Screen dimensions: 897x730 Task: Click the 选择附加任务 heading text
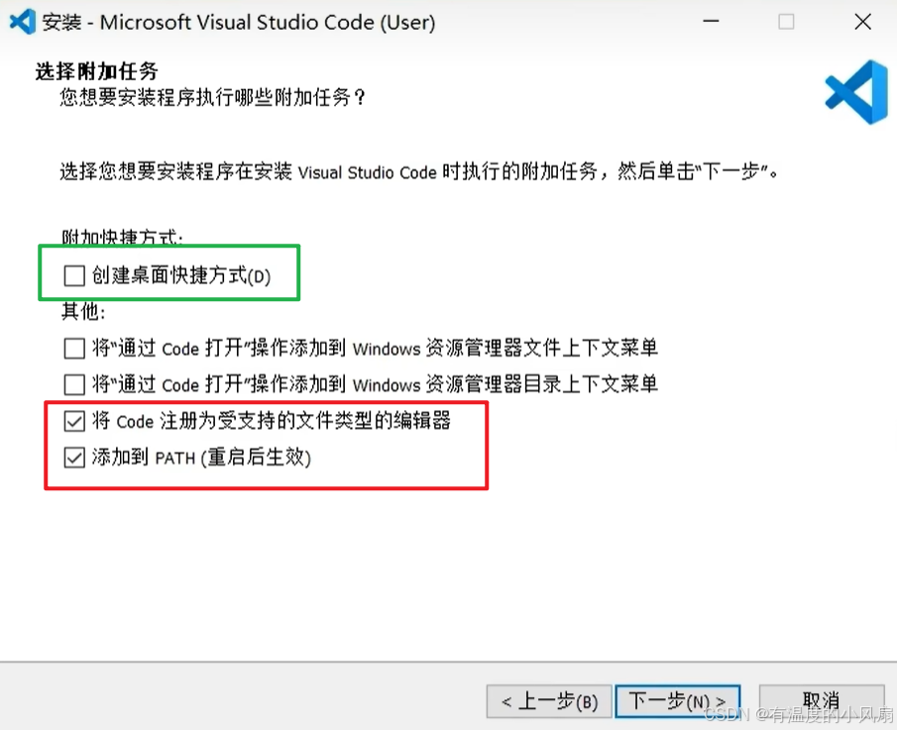click(97, 71)
